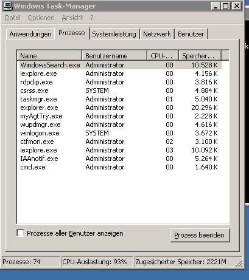The image size is (249, 280).
Task: Close the Windows Task-Manager window
Action: coord(237,6)
